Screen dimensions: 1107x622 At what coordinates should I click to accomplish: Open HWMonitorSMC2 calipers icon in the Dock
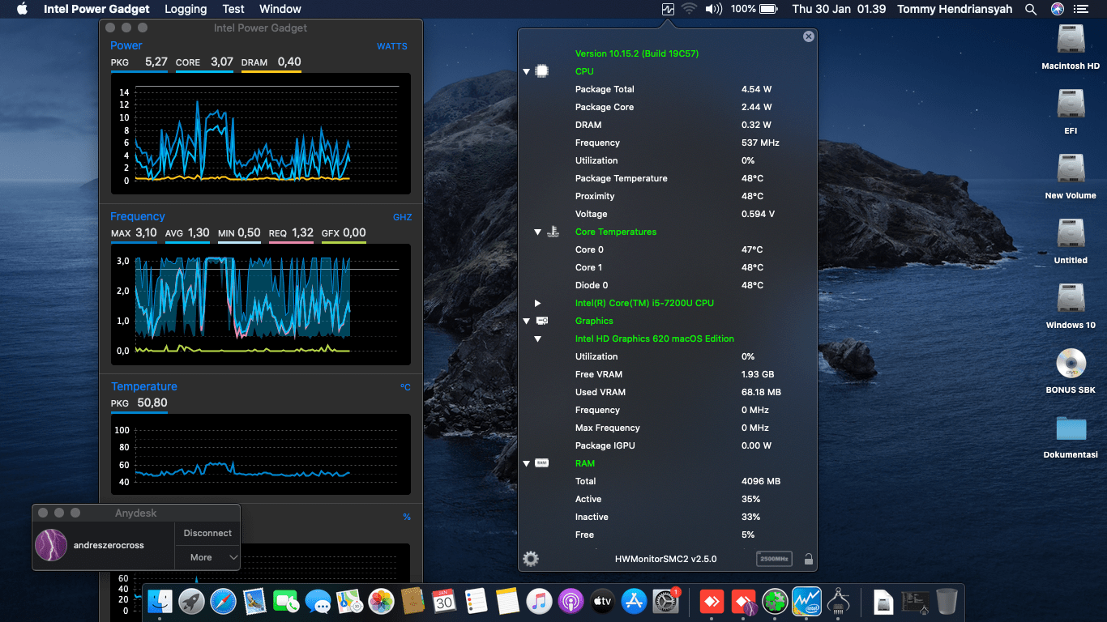pyautogui.click(x=838, y=602)
